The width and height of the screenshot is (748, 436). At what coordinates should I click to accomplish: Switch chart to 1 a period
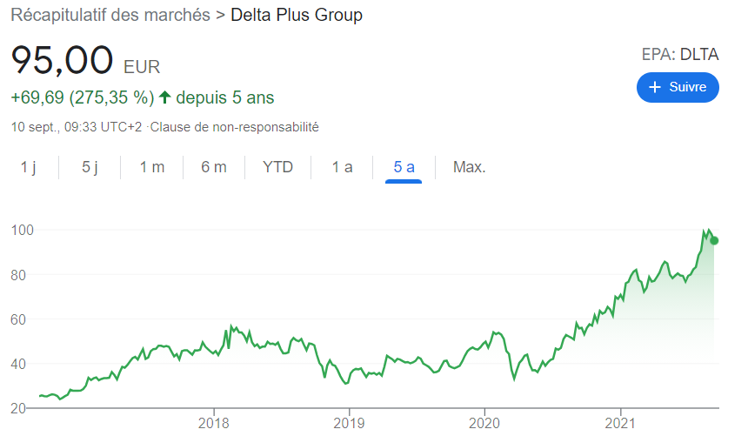[x=342, y=167]
